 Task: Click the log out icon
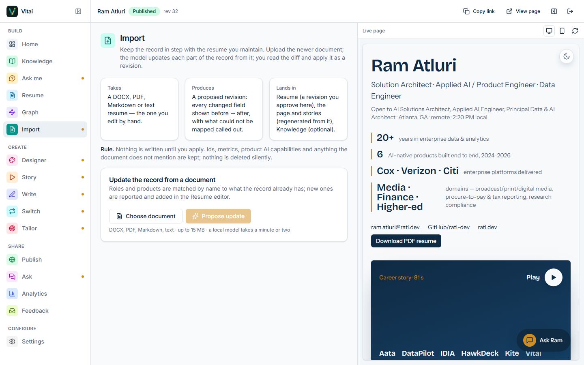[570, 11]
